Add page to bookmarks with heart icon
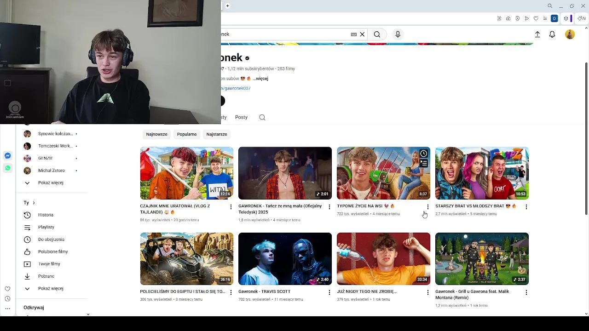 [x=536, y=18]
